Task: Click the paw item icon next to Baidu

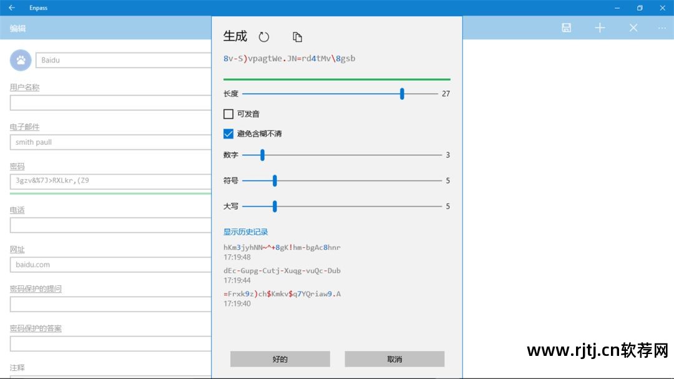Action: pyautogui.click(x=20, y=59)
